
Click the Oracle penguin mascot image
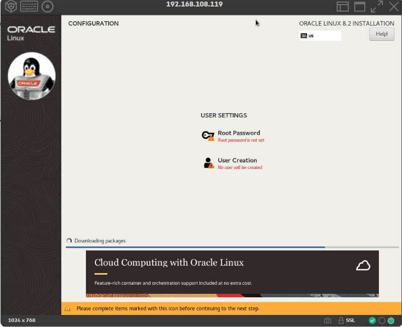pyautogui.click(x=32, y=76)
